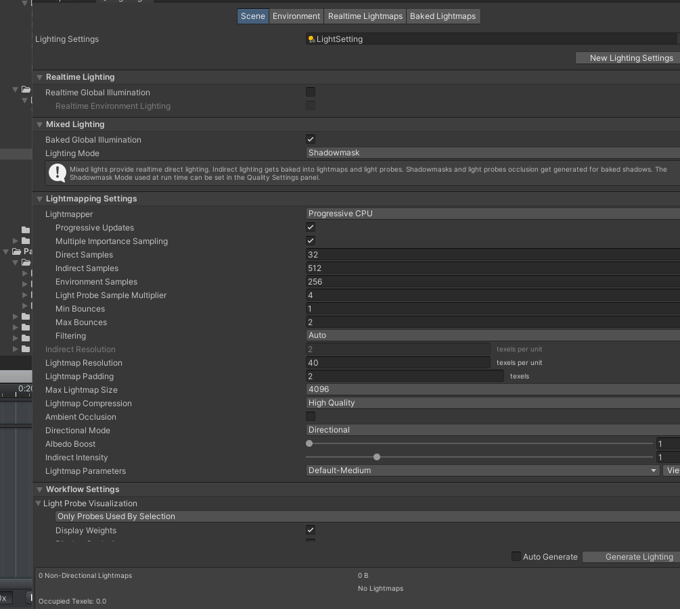Enable Ambient Occlusion

311,416
